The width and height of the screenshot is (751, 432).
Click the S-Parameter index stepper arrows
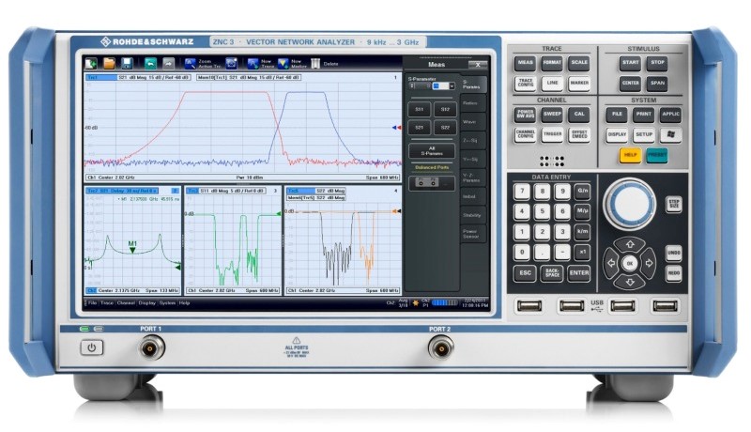coord(413,86)
